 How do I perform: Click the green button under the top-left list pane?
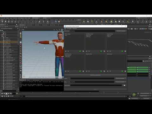80,51
